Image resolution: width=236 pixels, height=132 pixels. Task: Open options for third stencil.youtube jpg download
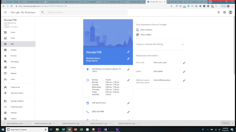[x=110, y=123]
